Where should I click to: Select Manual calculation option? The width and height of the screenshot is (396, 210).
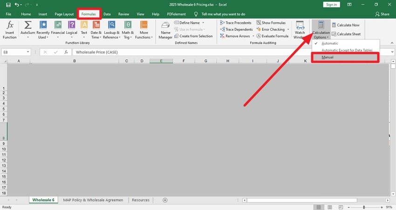coord(346,57)
